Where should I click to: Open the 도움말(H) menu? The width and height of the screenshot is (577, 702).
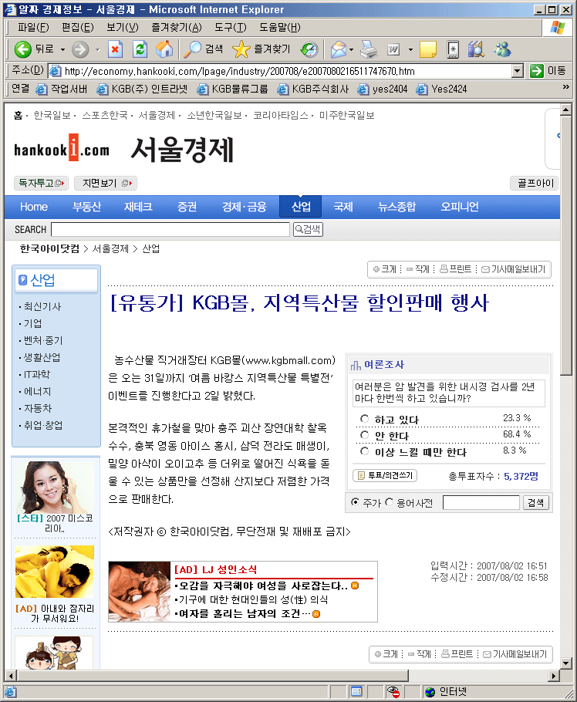[280, 28]
